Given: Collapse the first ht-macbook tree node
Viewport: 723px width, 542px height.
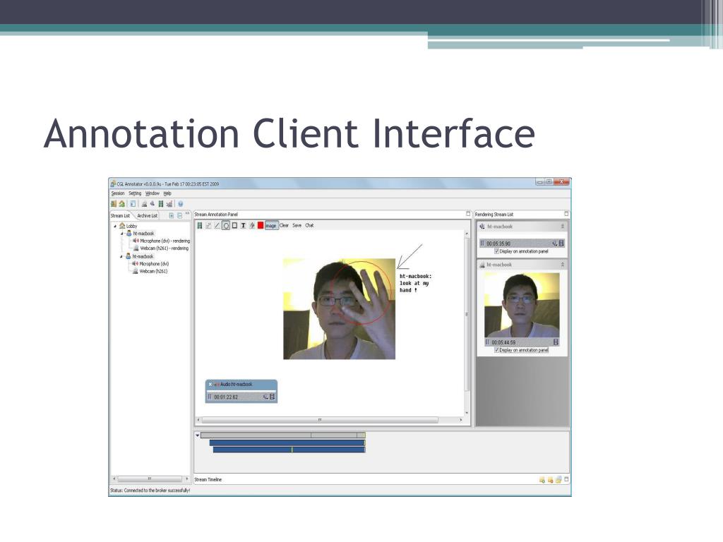Looking at the screenshot, I should click(122, 234).
